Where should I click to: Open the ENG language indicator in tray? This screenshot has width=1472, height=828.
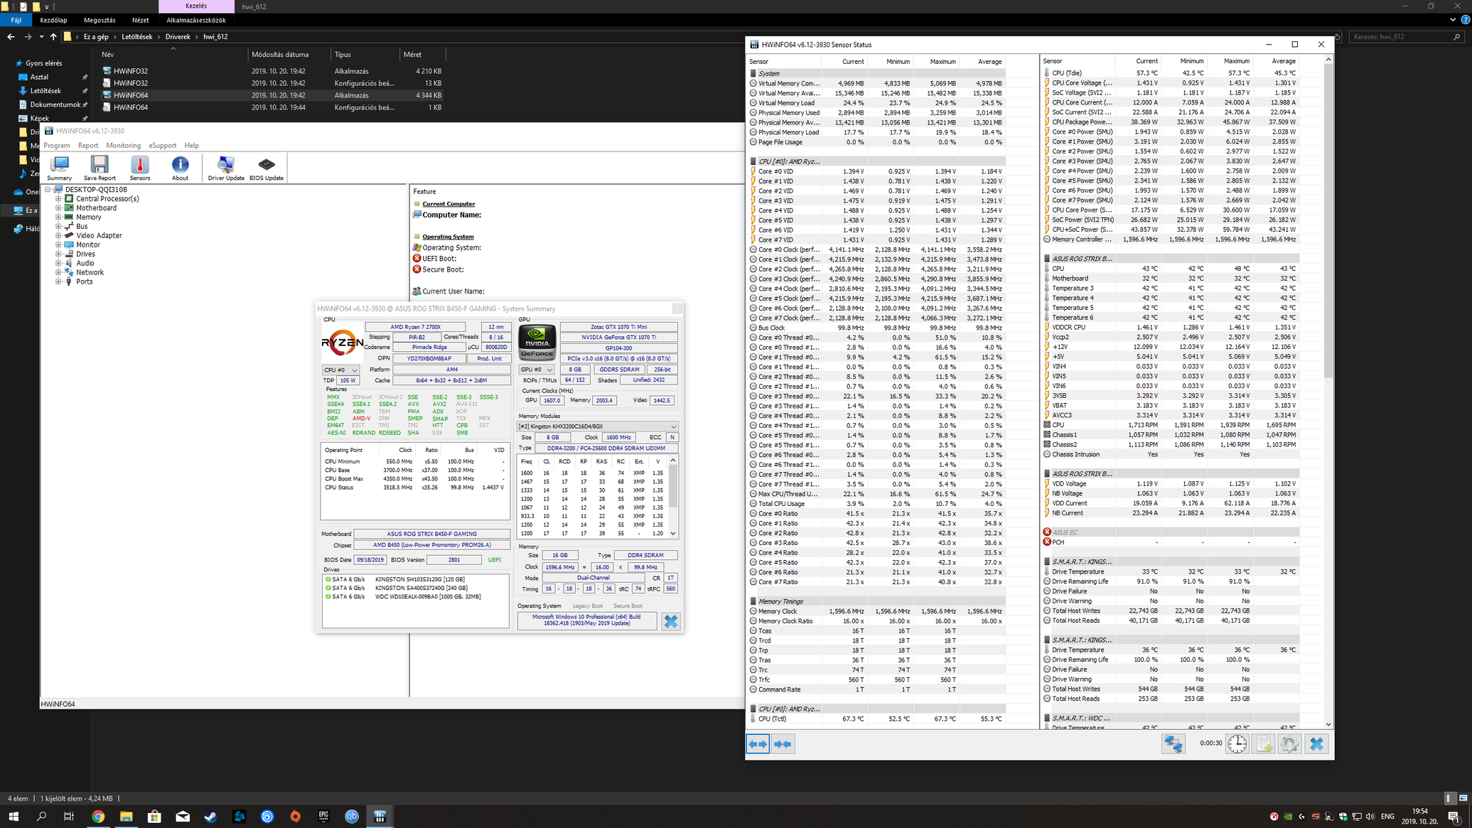[x=1387, y=817]
